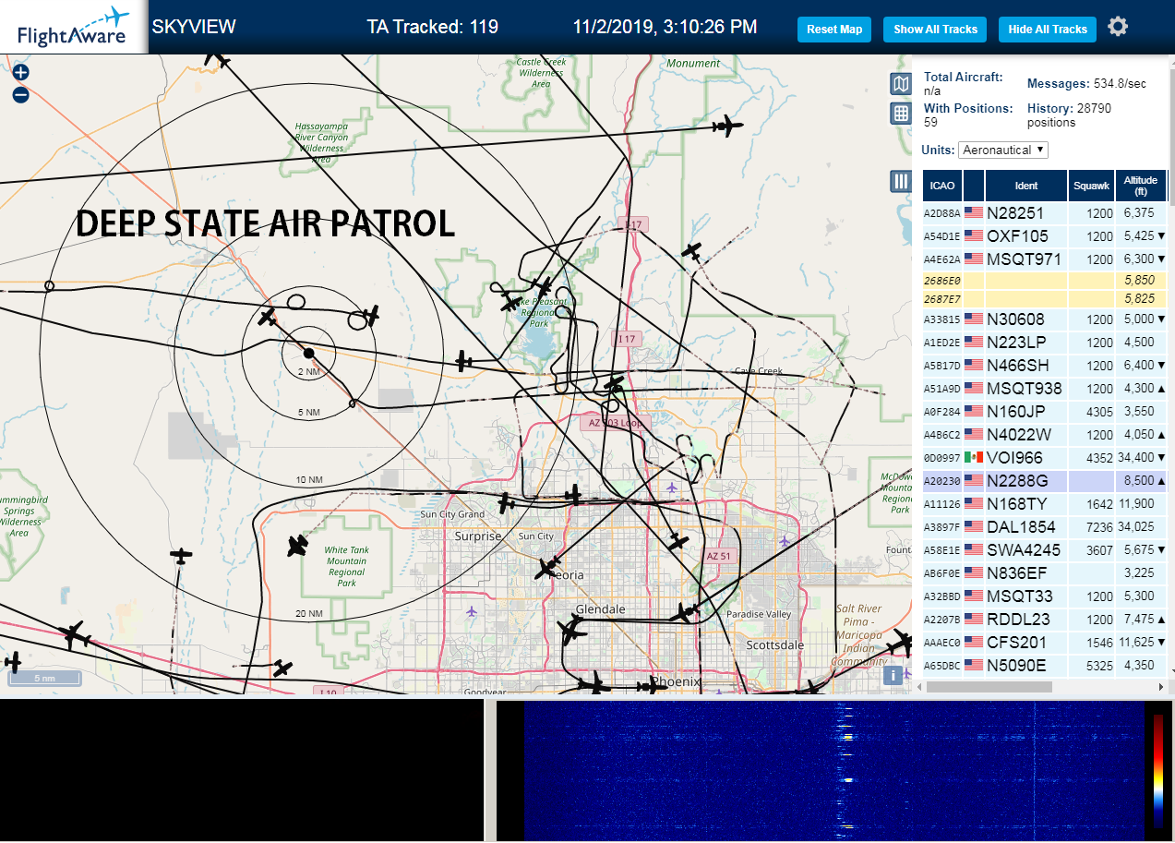The image size is (1175, 843).
Task: Click the FlightAware logo
Action: (73, 27)
